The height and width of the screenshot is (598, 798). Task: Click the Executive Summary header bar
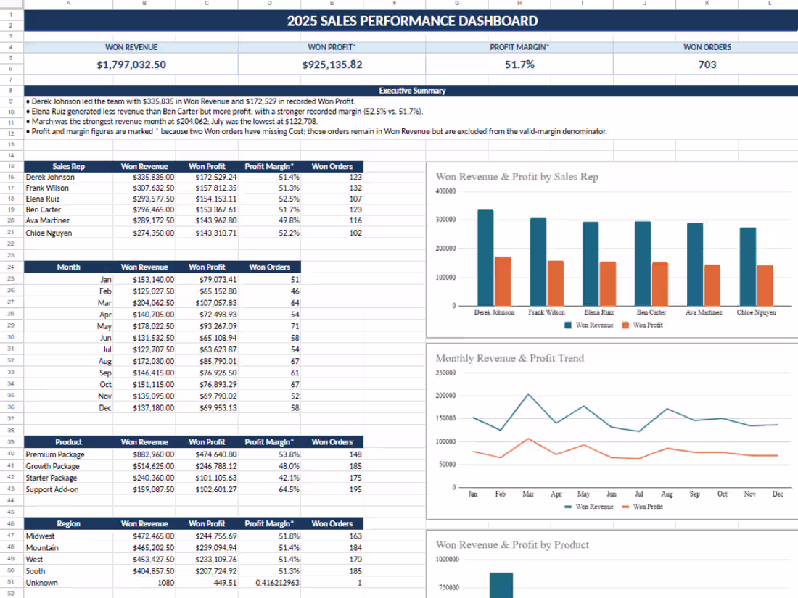(x=412, y=91)
